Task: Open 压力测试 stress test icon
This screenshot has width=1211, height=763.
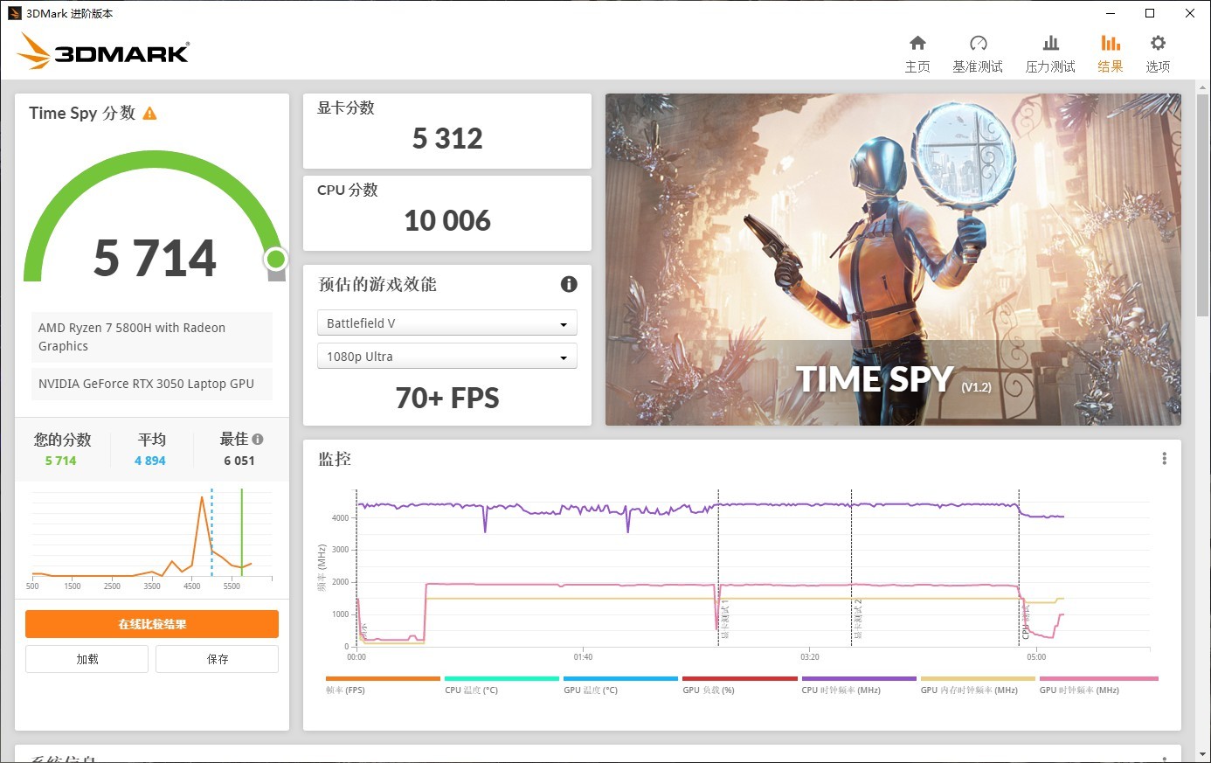Action: [x=1050, y=43]
